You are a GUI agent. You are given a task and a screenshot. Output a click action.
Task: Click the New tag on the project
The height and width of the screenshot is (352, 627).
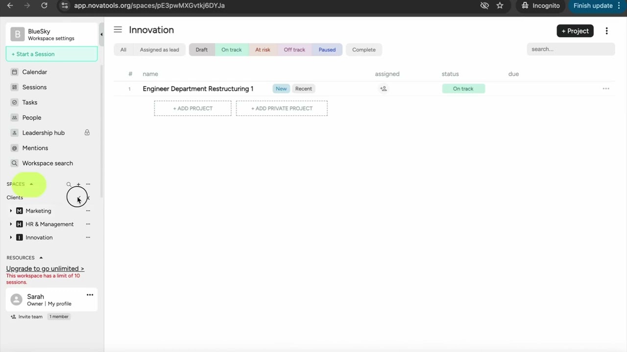click(281, 88)
